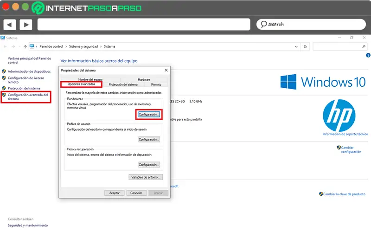Viewport: 371px width, 232px height.
Task: Open the address bar history dropdown arrow
Action: coord(296,47)
